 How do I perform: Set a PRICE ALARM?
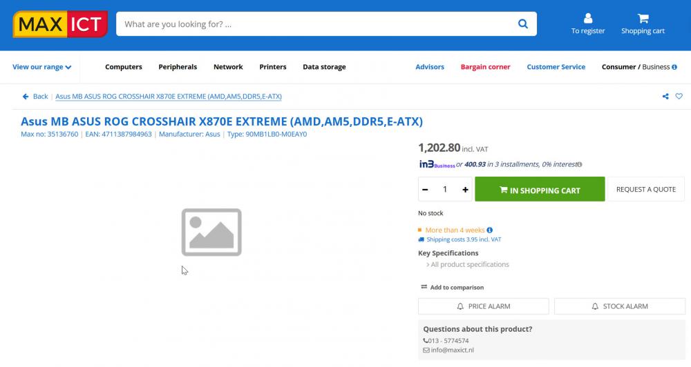point(484,306)
